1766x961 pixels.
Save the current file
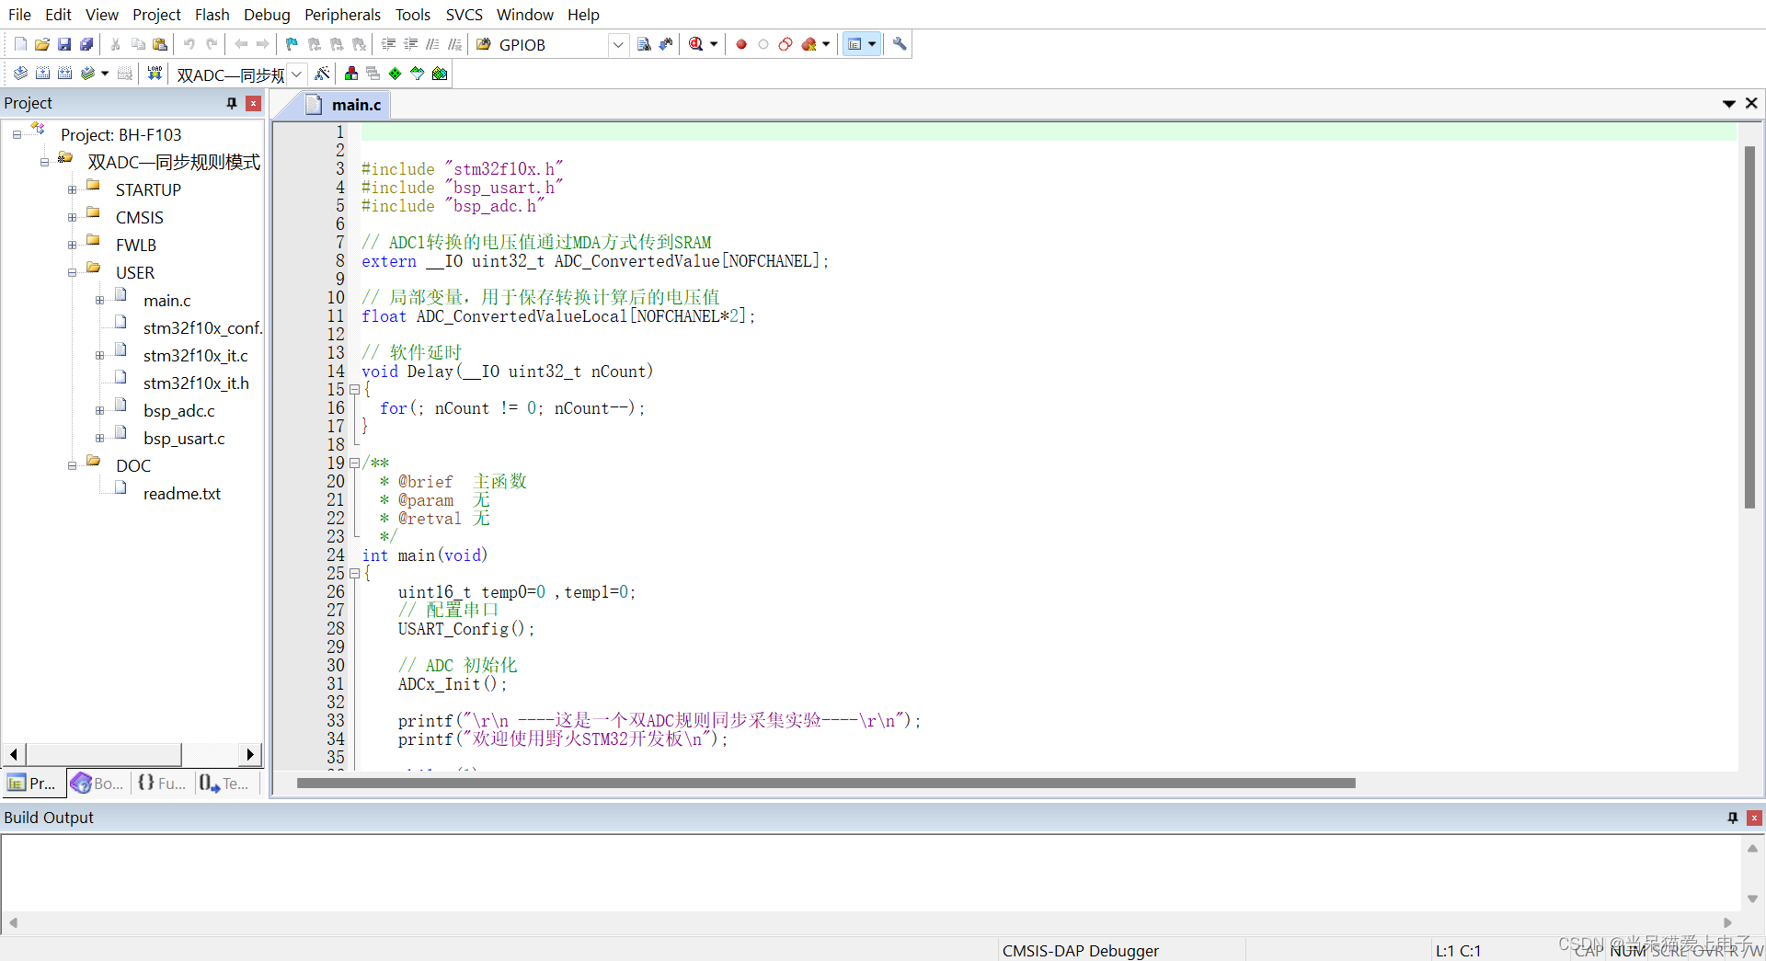(64, 44)
